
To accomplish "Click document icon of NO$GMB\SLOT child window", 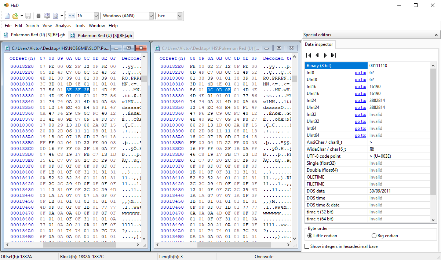I will pyautogui.click(x=7, y=48).
